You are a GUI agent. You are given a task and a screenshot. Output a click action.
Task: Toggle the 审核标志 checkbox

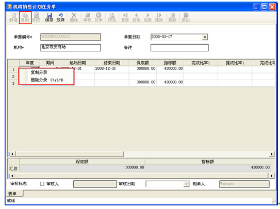click(x=42, y=184)
